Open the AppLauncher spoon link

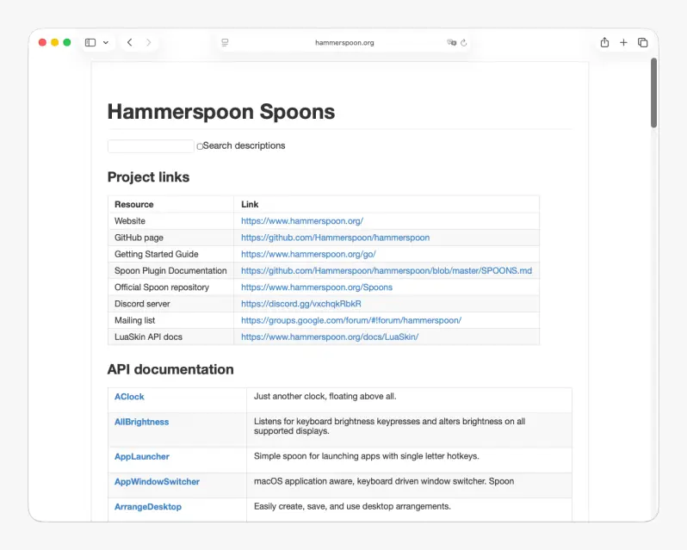[x=142, y=457]
